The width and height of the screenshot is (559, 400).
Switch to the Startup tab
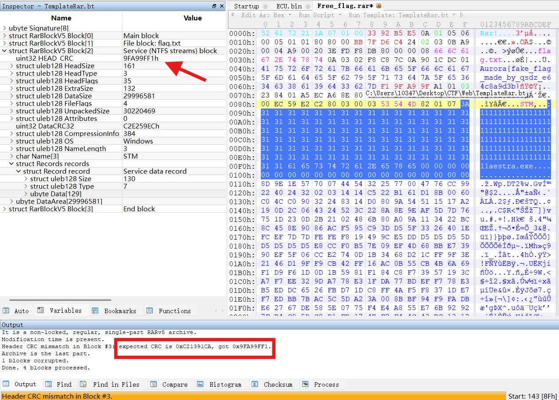point(246,6)
